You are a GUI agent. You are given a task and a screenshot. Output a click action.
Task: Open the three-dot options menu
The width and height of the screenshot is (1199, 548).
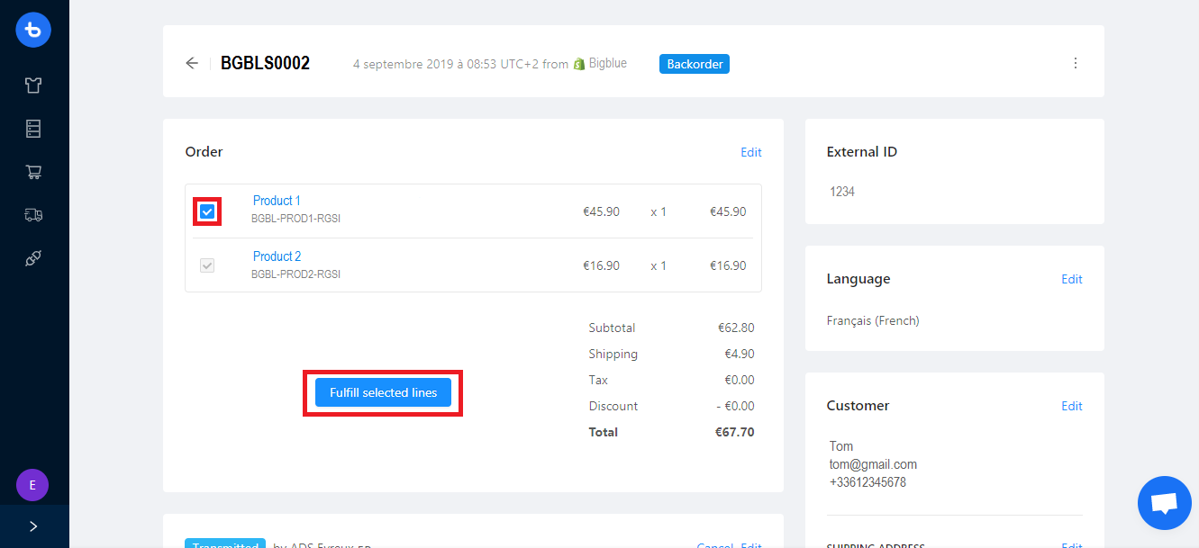1075,63
